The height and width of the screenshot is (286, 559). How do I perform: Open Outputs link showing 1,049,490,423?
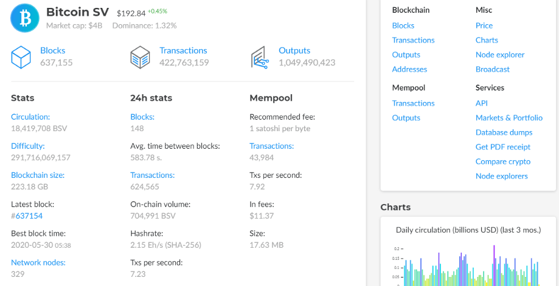click(x=294, y=50)
